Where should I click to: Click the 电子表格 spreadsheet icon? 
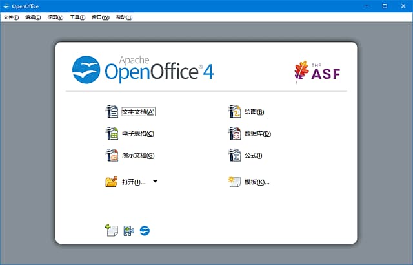(x=112, y=133)
